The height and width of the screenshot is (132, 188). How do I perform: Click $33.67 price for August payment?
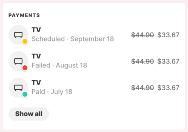(168, 61)
